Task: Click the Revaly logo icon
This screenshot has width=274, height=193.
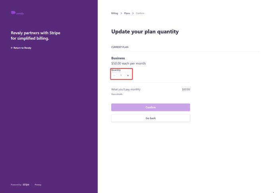Action: (13, 13)
